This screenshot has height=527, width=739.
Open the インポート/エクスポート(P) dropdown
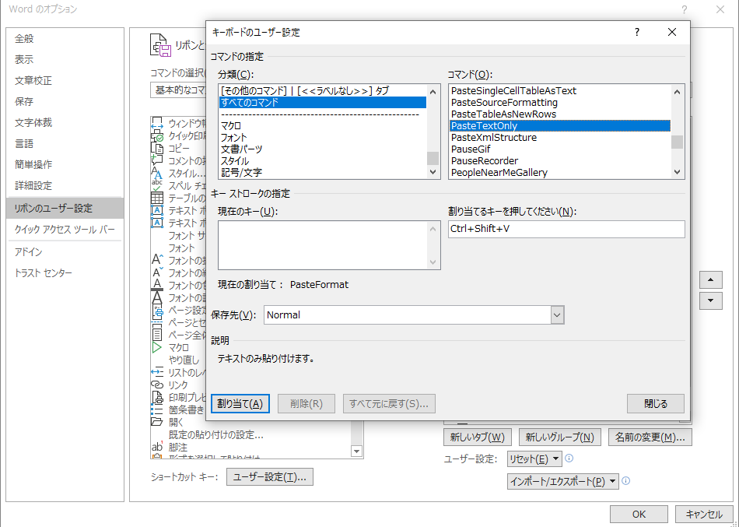pos(562,481)
